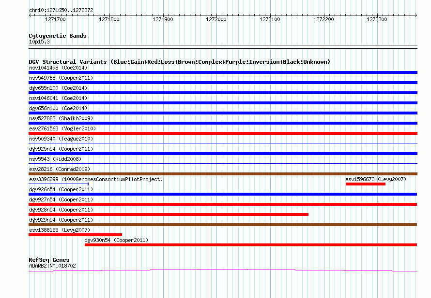
Task: Click the 1272300 ruler position
Action: tap(377, 19)
